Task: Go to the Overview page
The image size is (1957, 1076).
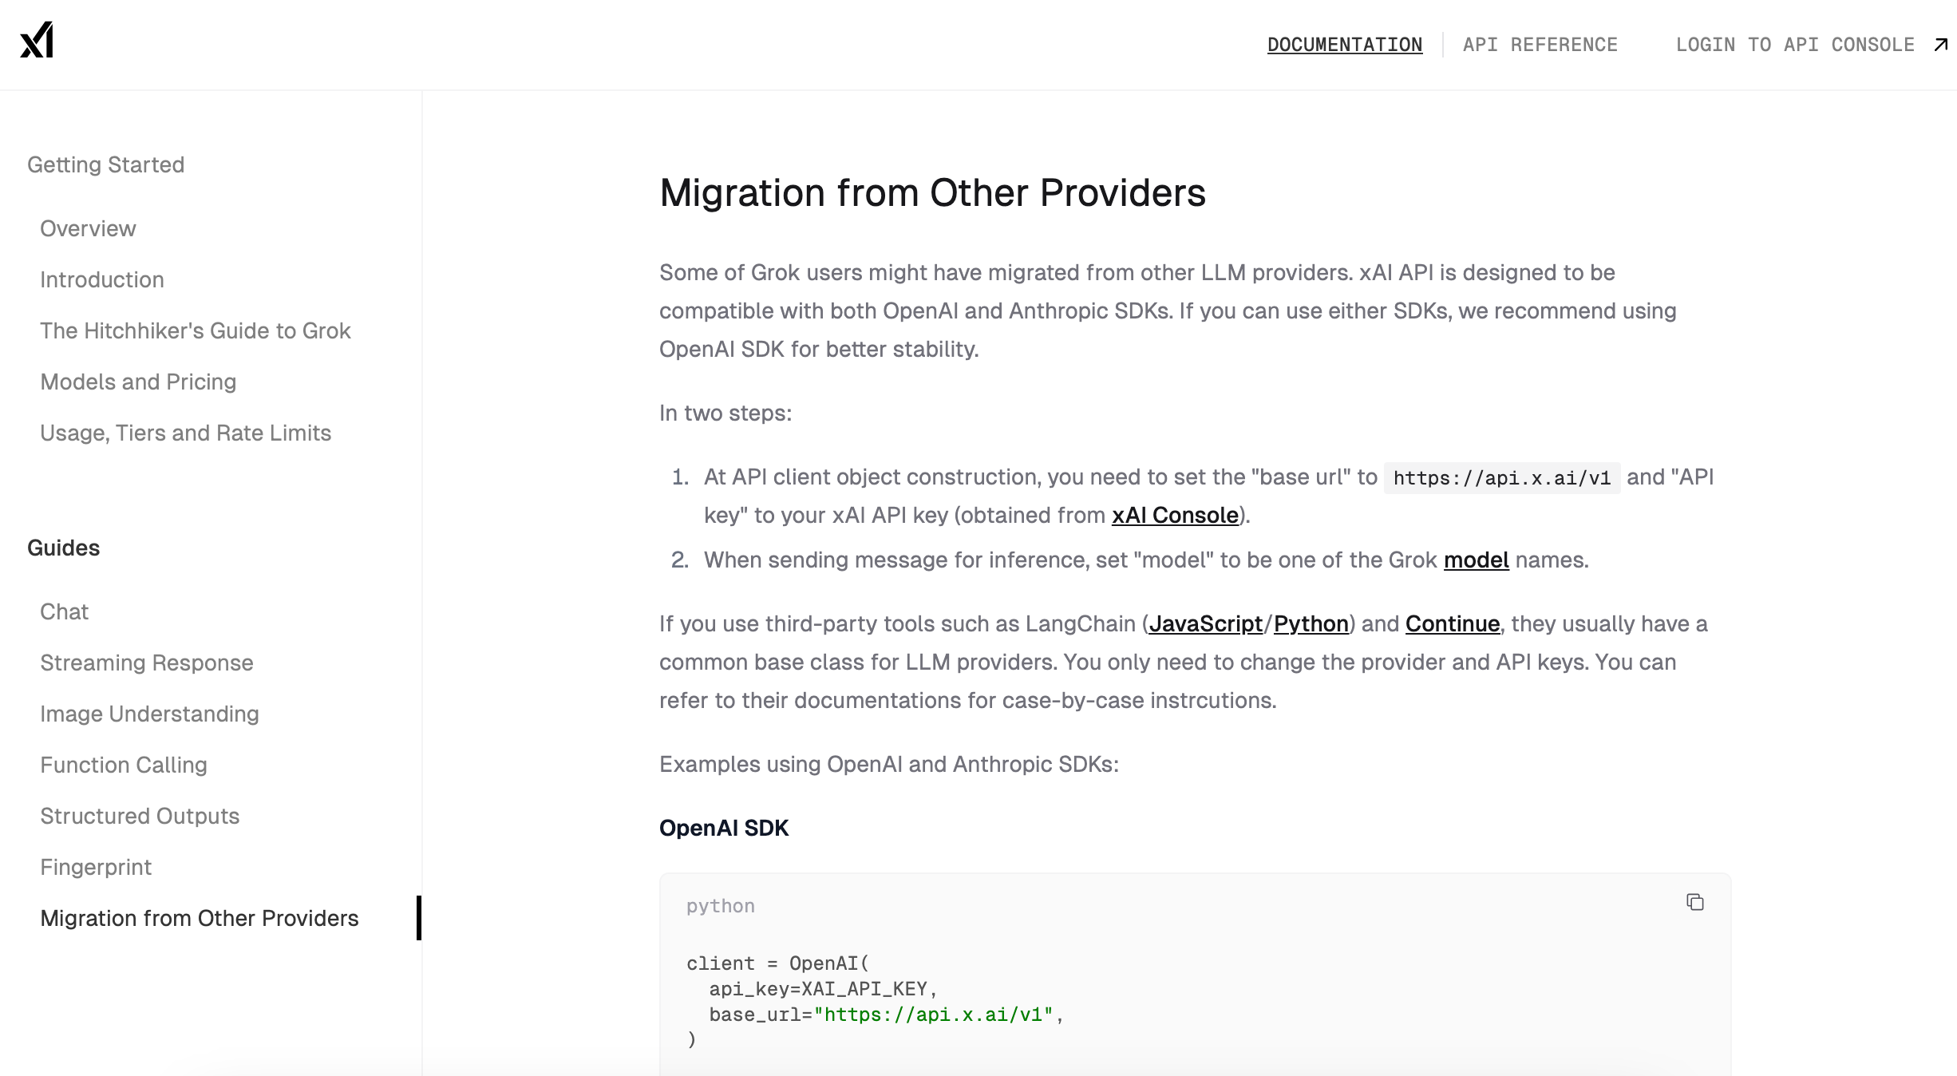Action: click(x=88, y=229)
